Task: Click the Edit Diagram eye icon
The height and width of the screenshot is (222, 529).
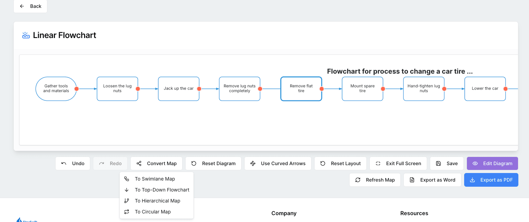Action: tap(475, 163)
